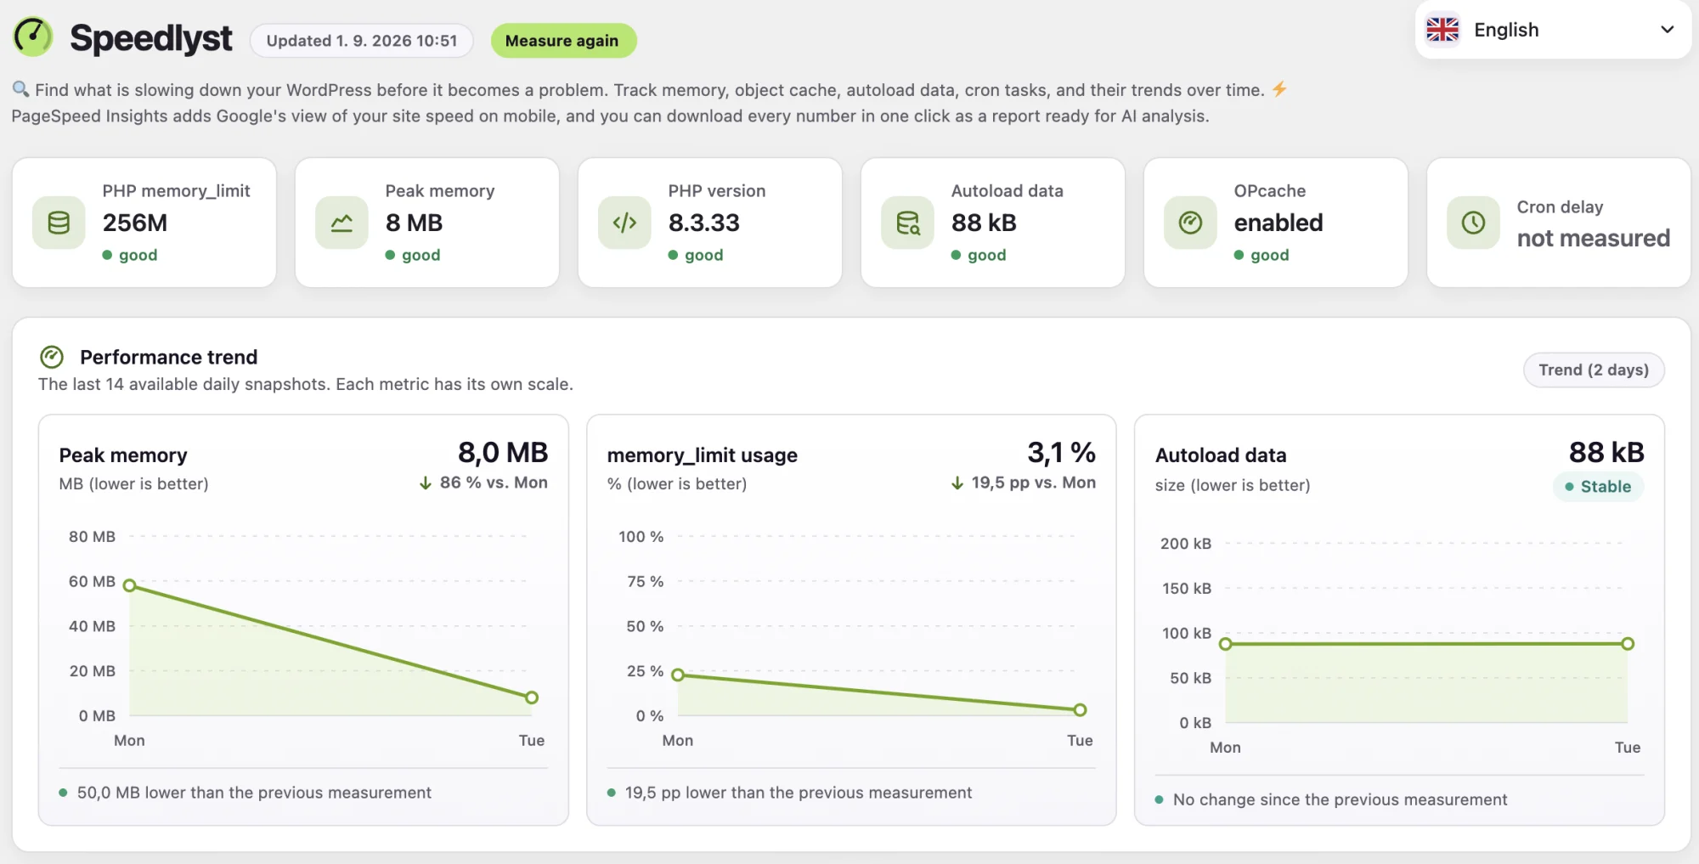The height and width of the screenshot is (864, 1699).
Task: Click the magnifier emoji in the description
Action: (20, 89)
